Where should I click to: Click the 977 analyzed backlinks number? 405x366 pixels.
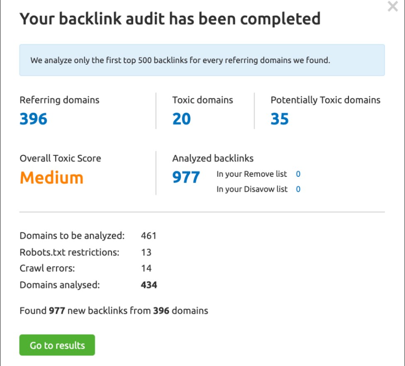(186, 177)
